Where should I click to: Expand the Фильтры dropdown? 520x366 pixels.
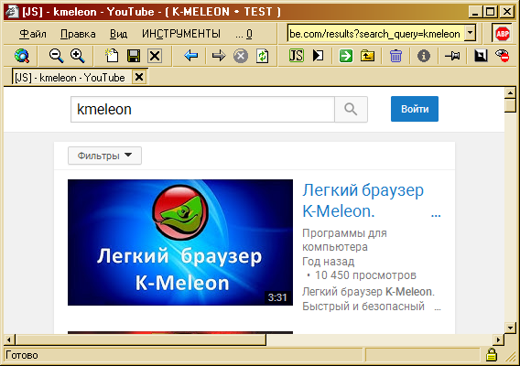tap(104, 156)
